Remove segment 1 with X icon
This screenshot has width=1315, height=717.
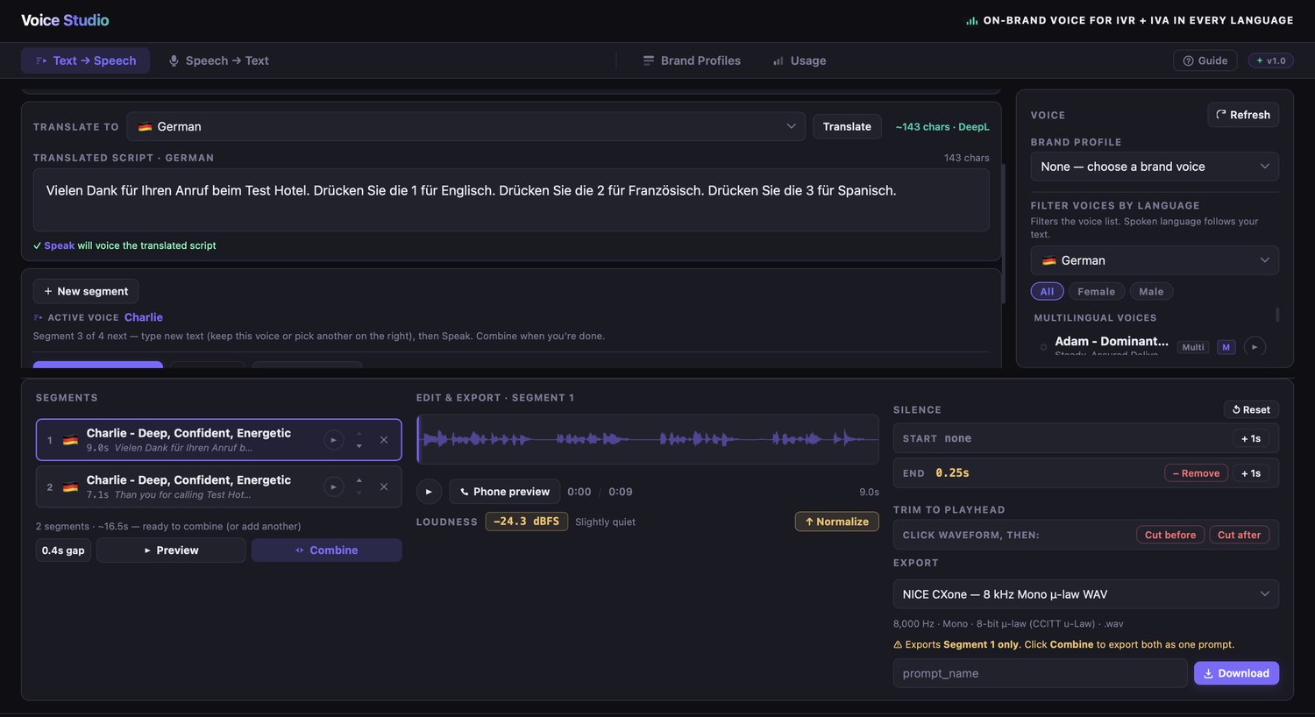(x=384, y=440)
